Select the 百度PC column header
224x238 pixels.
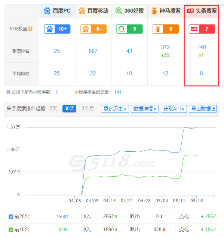coord(57,11)
